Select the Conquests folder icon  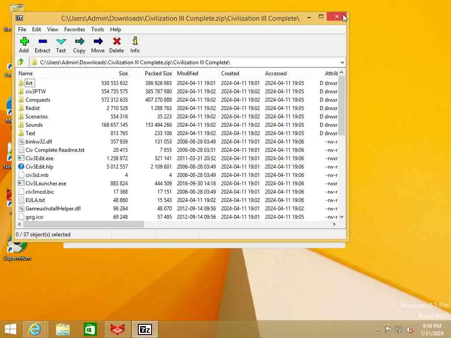click(x=21, y=100)
